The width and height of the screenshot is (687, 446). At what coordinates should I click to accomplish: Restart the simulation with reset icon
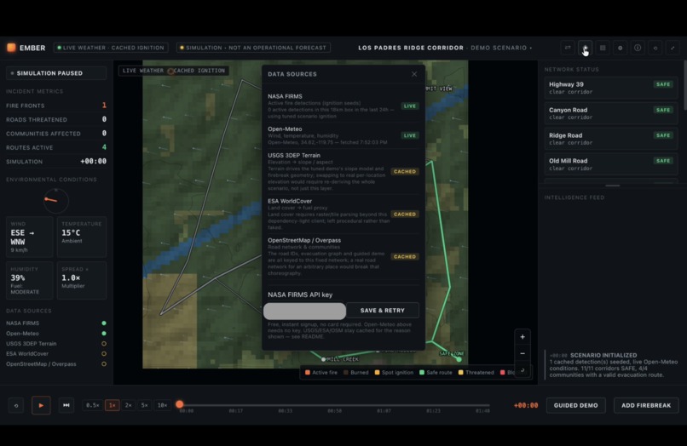(16, 405)
